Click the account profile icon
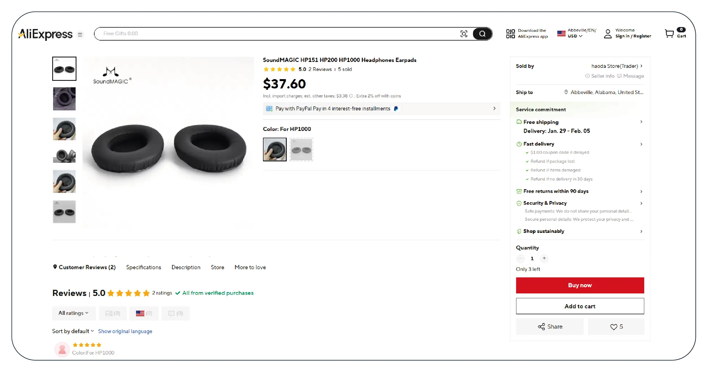Viewport: 708px width, 372px height. (x=608, y=34)
